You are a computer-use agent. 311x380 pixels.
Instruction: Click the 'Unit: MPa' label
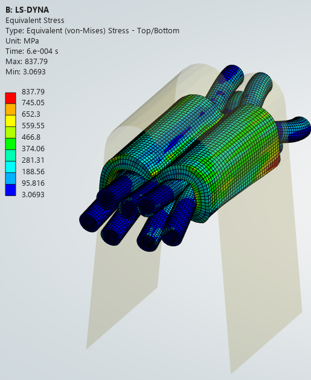[22, 41]
